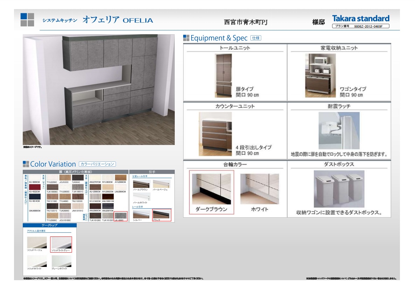Click the 引手 handle section header
Image resolution: width=415 pixels, height=291 pixels.
pyautogui.click(x=152, y=172)
